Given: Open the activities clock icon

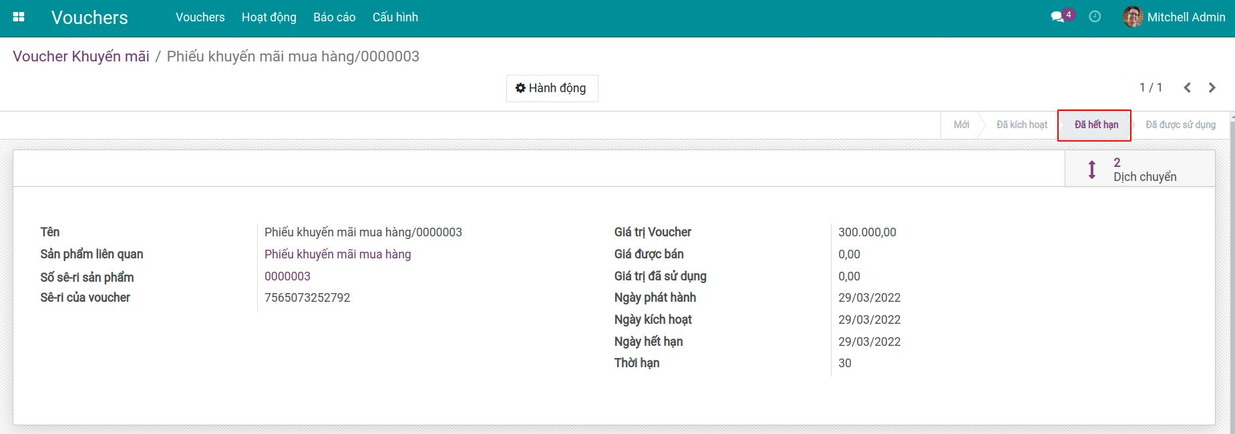Looking at the screenshot, I should point(1095,17).
